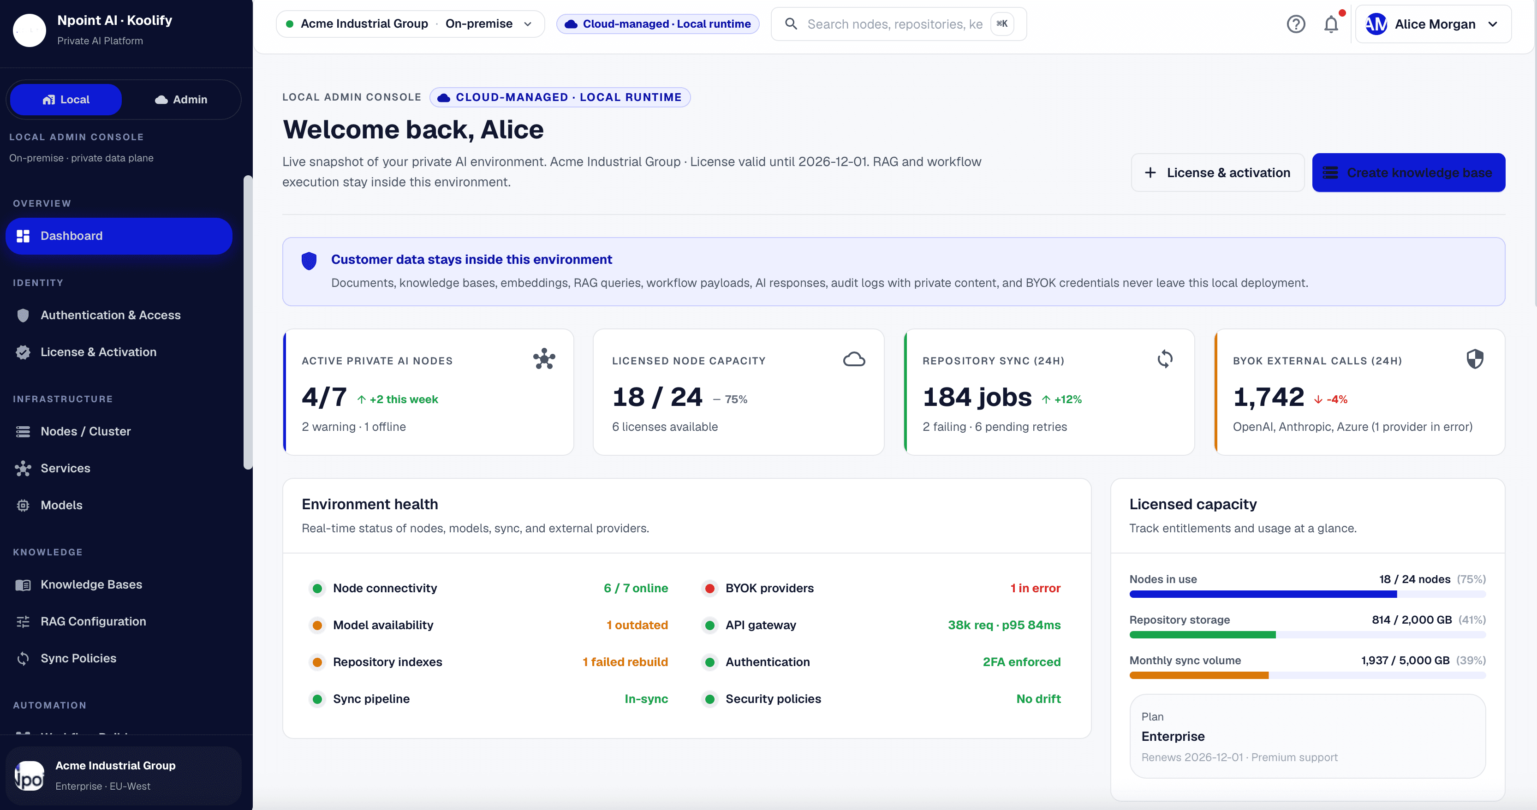Navigate to Services
The height and width of the screenshot is (810, 1537).
(x=119, y=468)
